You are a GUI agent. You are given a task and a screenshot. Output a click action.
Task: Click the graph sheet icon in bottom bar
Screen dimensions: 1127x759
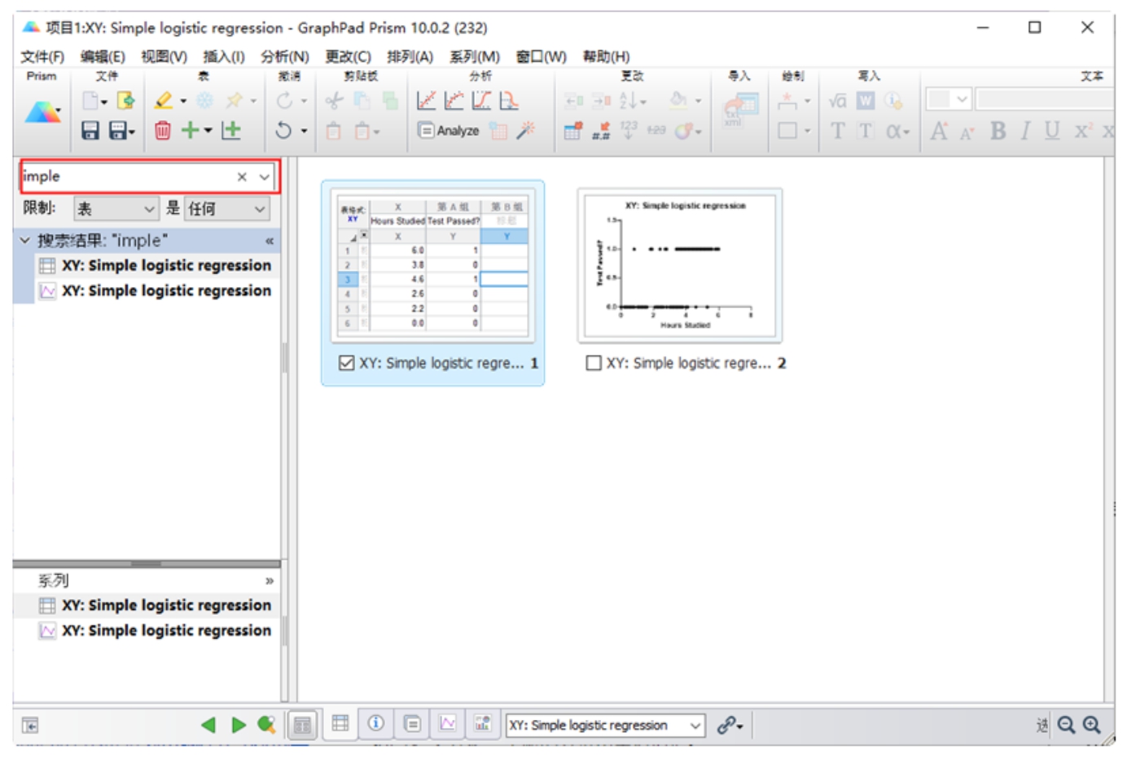[x=447, y=723]
